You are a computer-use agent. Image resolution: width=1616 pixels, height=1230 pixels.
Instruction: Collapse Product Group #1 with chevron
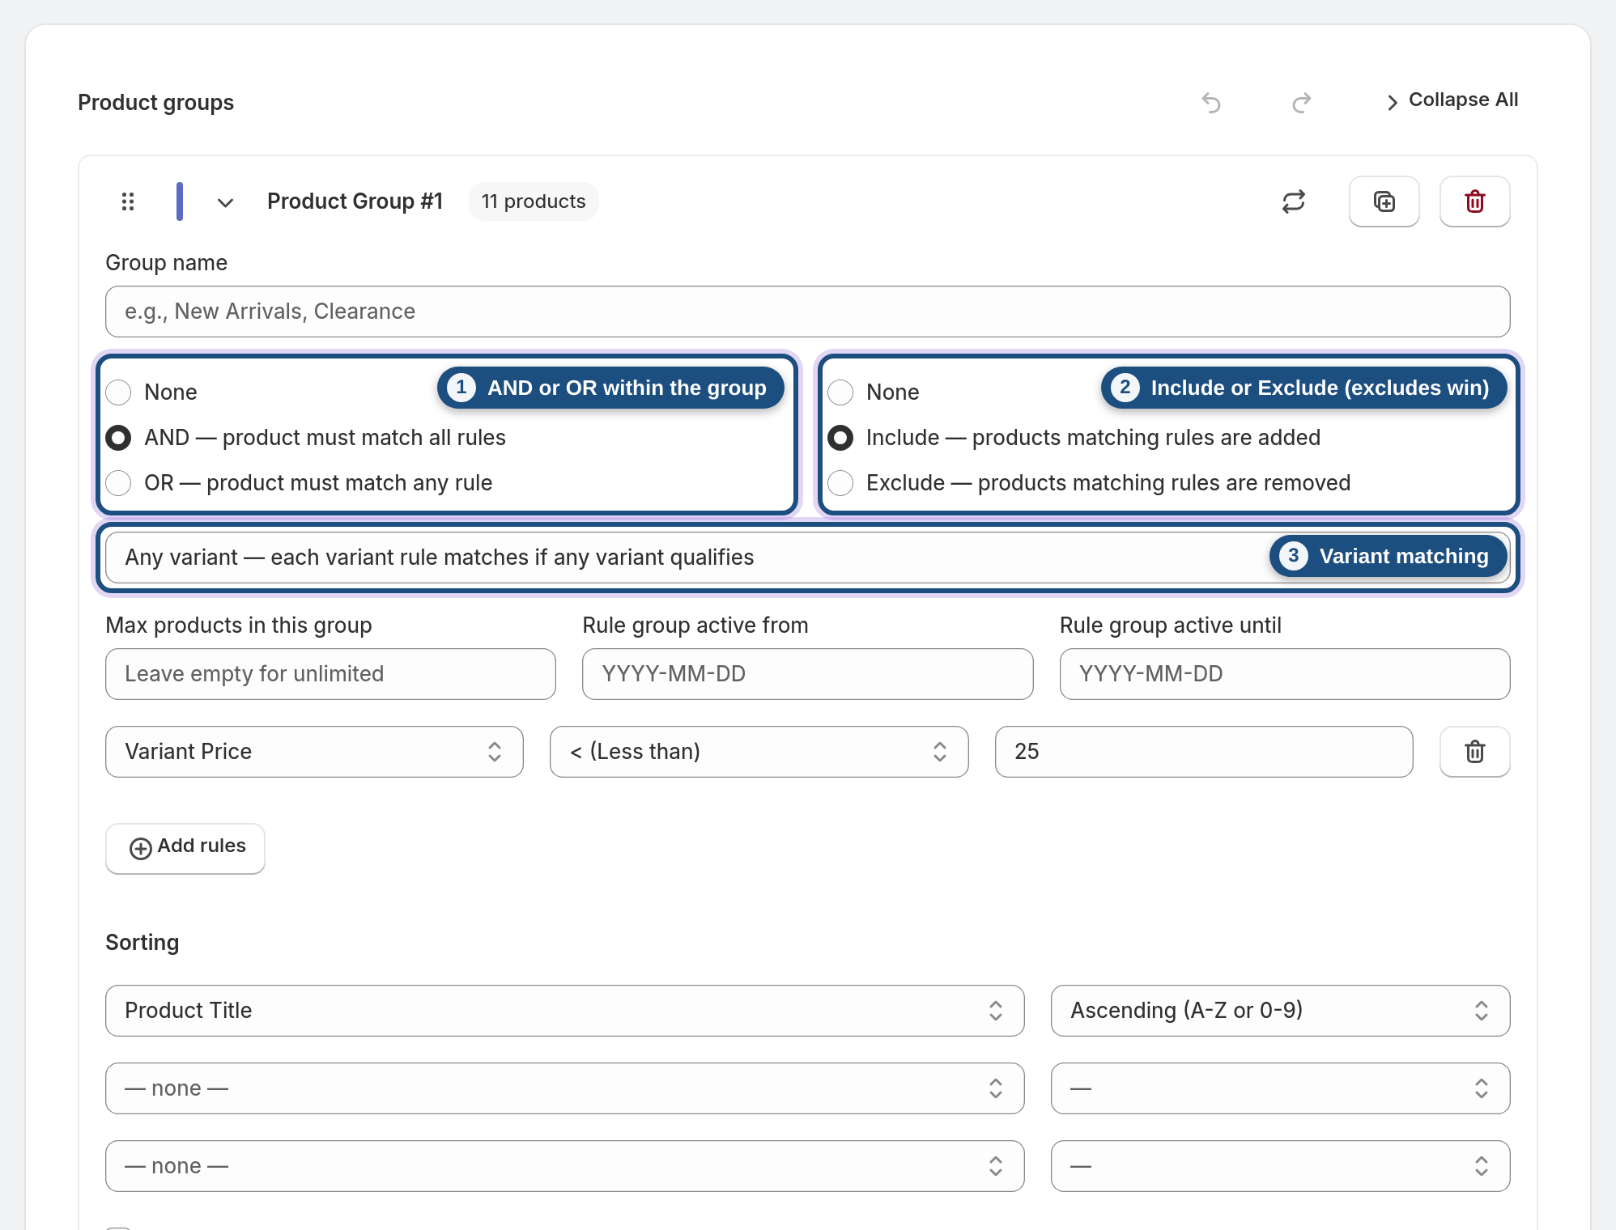(x=226, y=202)
